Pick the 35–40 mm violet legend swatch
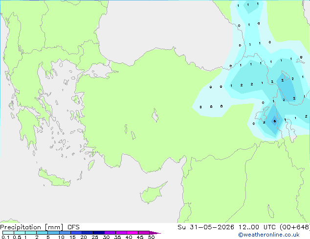 click(x=121, y=233)
